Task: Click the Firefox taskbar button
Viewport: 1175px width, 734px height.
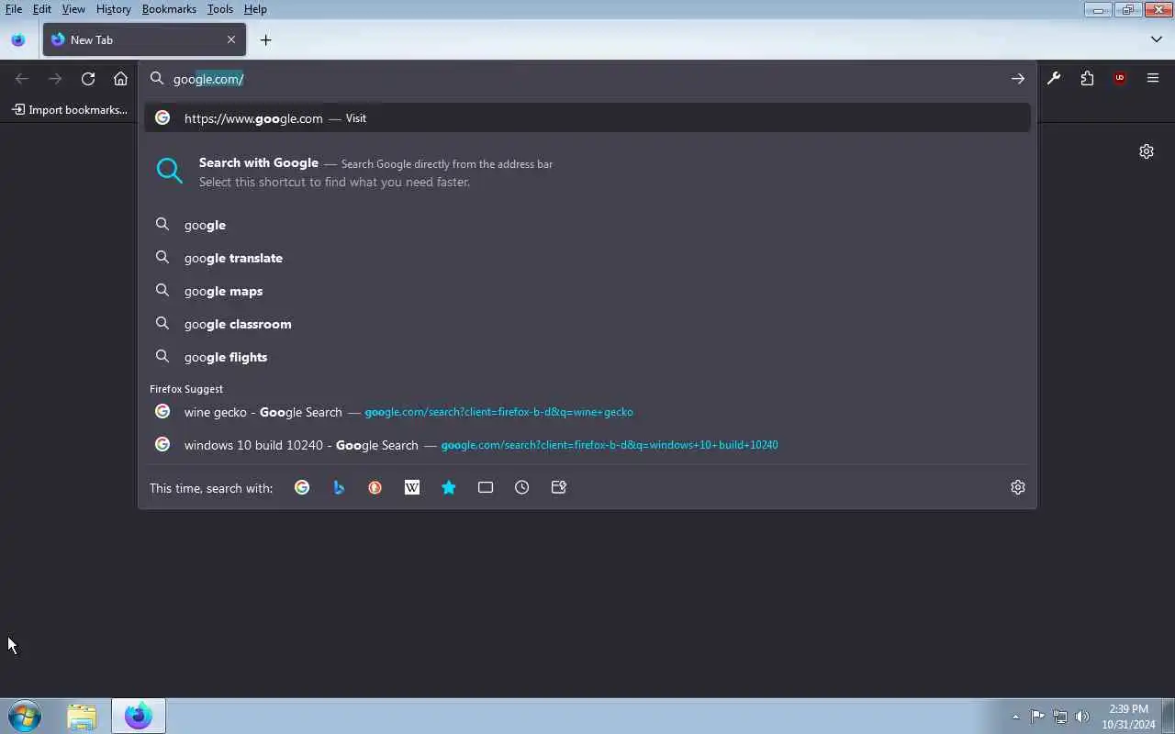Action: point(139,716)
